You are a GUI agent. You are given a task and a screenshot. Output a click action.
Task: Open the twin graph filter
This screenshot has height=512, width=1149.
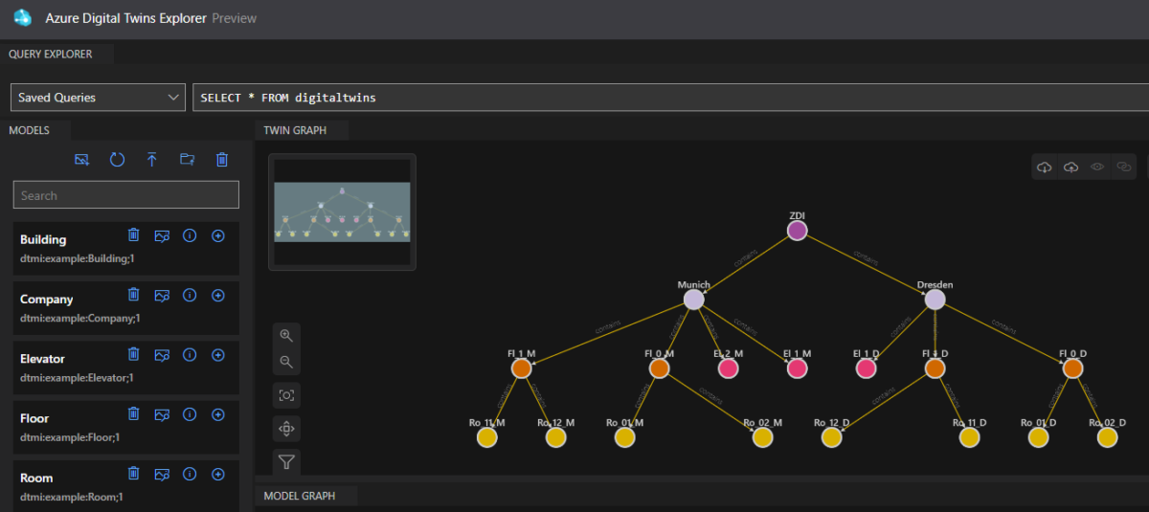[x=286, y=462]
